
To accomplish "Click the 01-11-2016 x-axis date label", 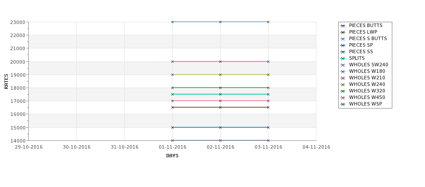I will point(172,147).
